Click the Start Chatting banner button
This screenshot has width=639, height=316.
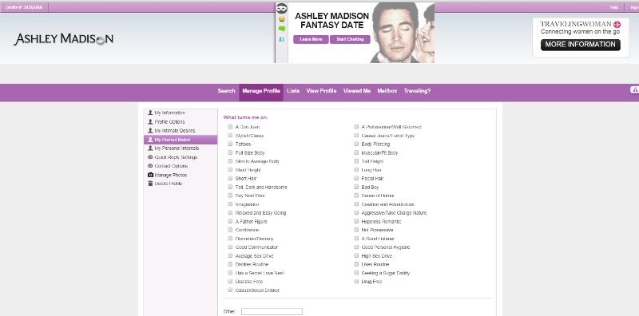coord(350,40)
